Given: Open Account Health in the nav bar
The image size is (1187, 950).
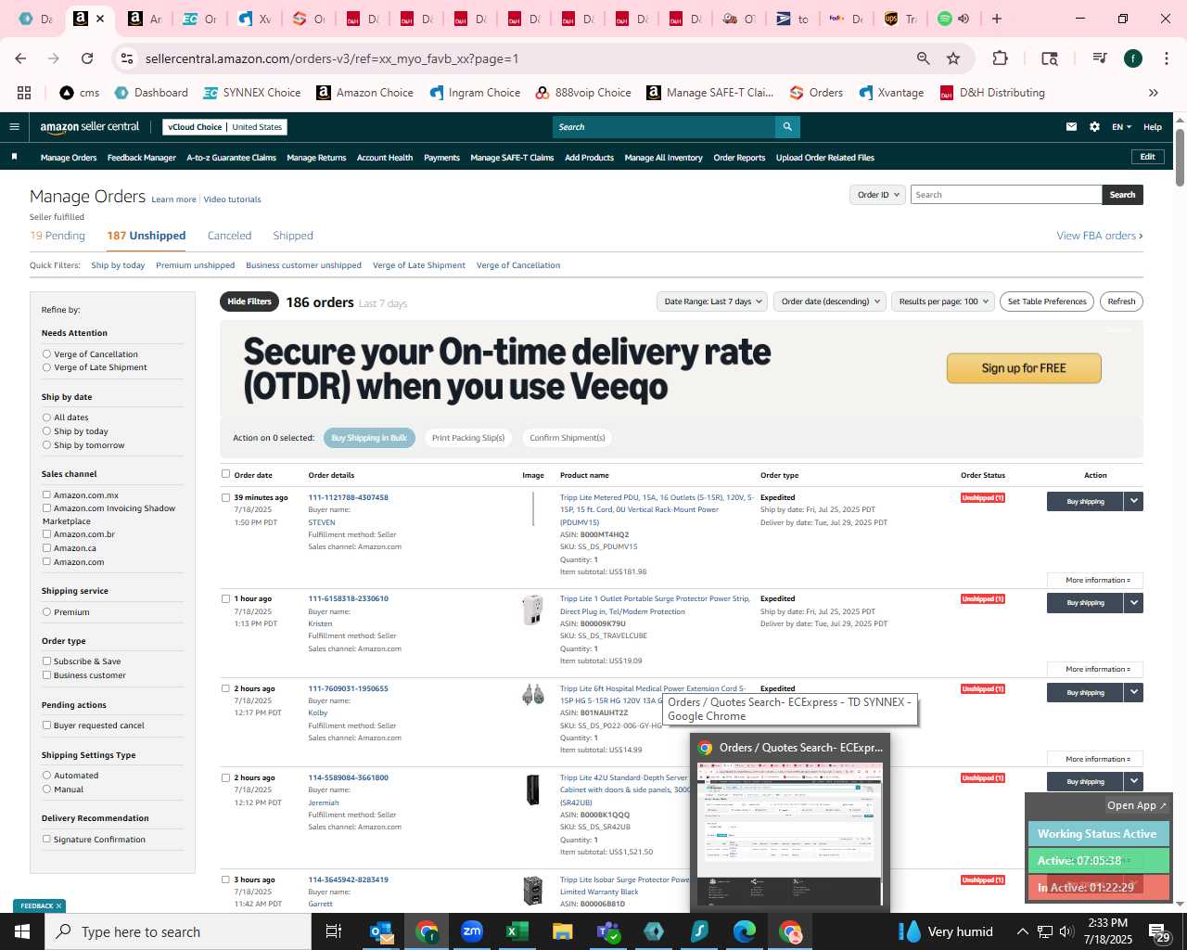Looking at the screenshot, I should coord(385,158).
